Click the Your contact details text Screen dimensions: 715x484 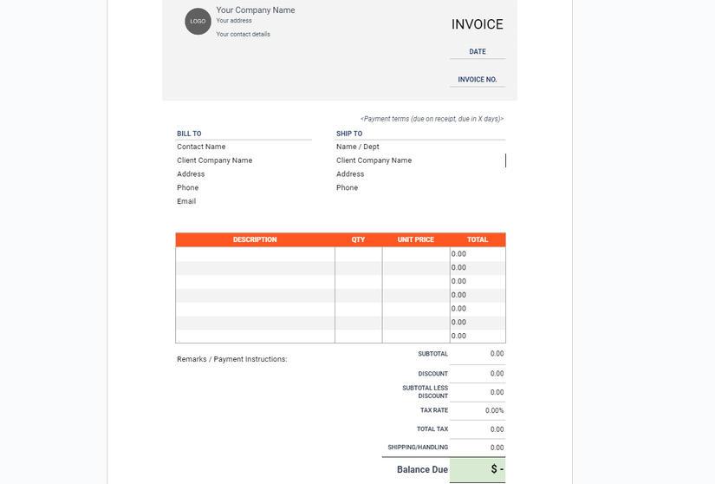click(244, 35)
